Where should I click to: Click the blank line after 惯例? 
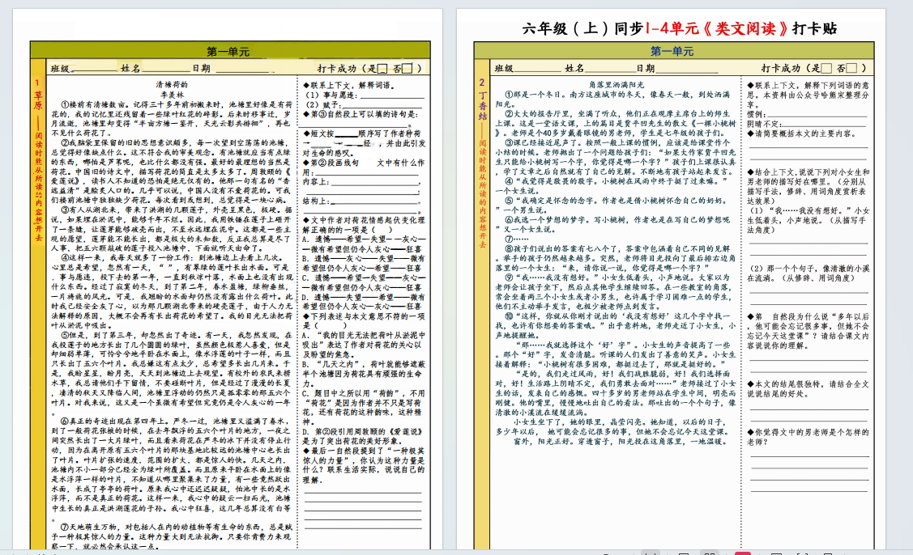click(818, 115)
